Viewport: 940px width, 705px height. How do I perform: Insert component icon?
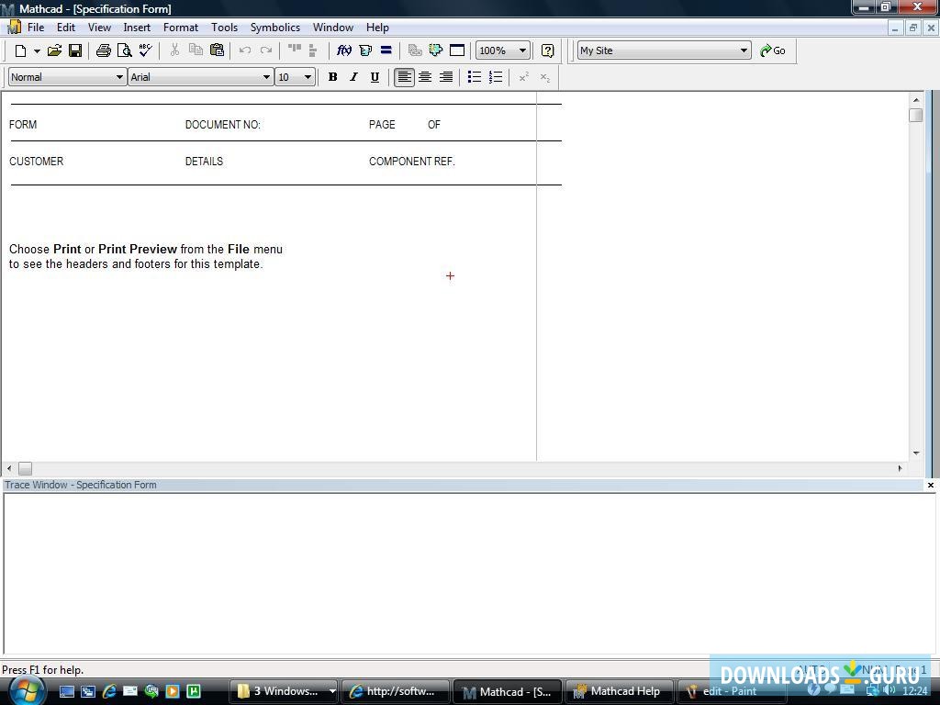point(436,50)
